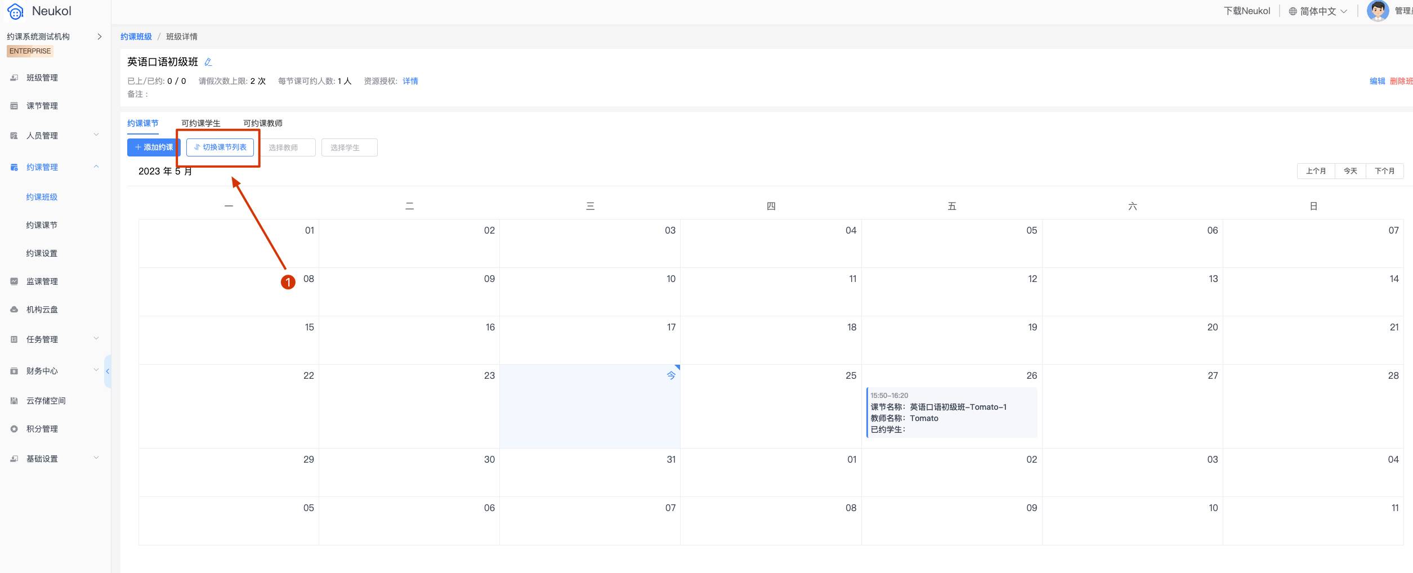Viewport: 1413px width, 573px height.
Task: Click the Neukol logo icon
Action: pos(15,11)
